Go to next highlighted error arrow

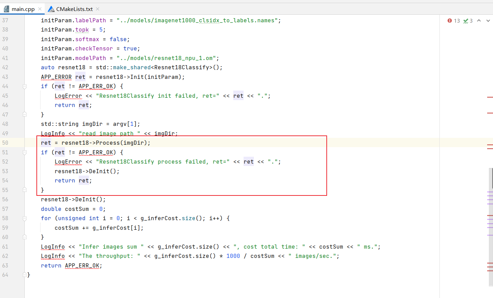tap(488, 21)
